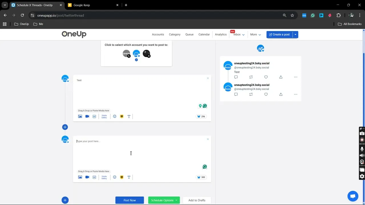Click repost icon on the second preview post
365x205 pixels.
251,94
